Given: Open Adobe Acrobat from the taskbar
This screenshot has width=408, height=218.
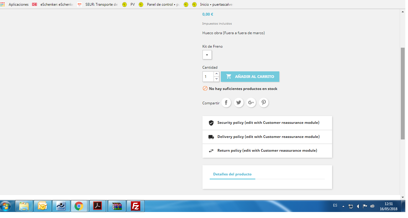Looking at the screenshot, I should tap(98, 206).
